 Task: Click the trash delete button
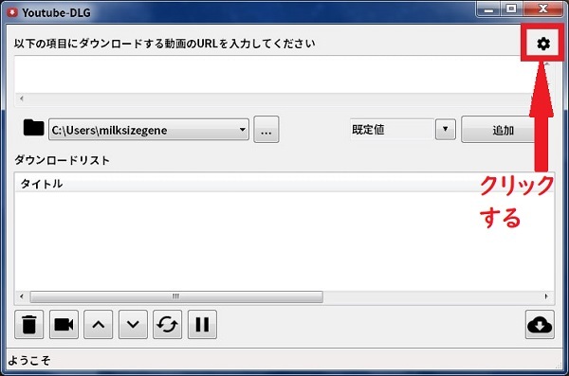(29, 324)
